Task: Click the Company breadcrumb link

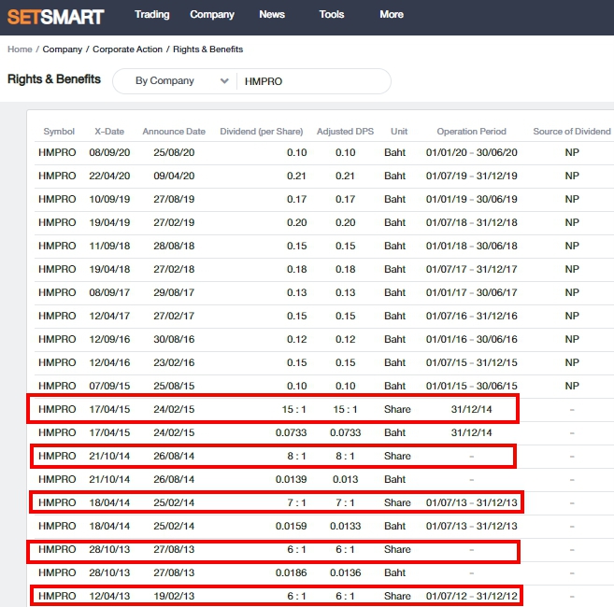Action: point(63,49)
